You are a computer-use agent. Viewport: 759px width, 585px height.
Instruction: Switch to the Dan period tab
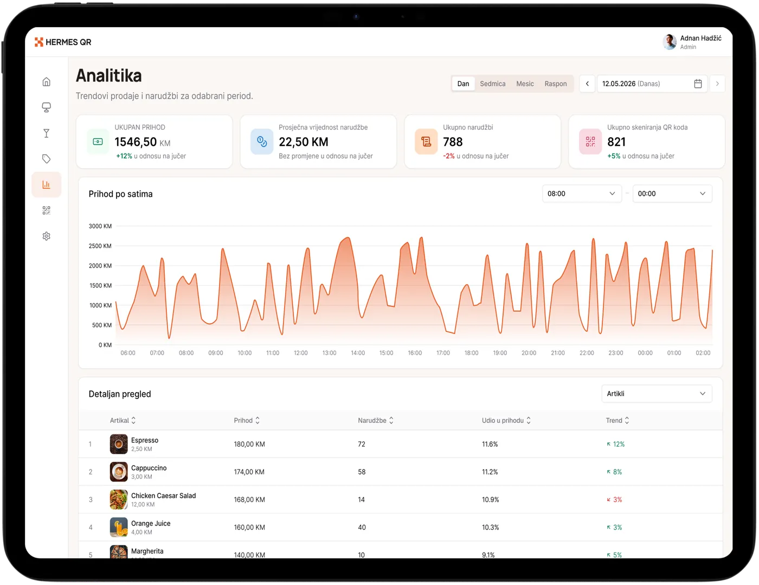tap(463, 83)
